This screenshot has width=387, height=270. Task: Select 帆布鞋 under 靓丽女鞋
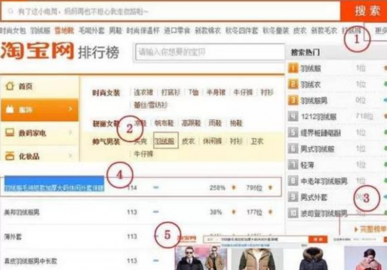[x=164, y=123]
